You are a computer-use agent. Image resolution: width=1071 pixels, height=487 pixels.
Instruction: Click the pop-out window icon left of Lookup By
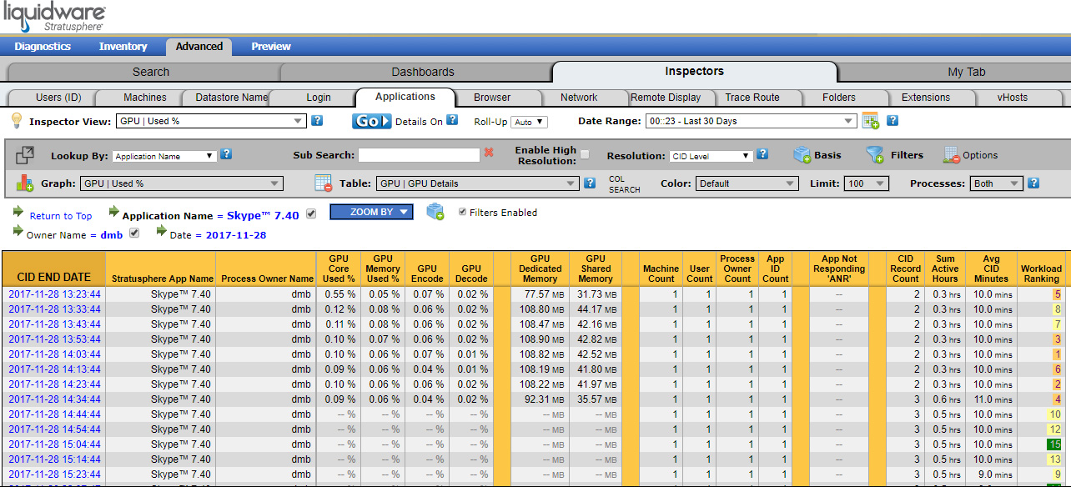[x=26, y=155]
